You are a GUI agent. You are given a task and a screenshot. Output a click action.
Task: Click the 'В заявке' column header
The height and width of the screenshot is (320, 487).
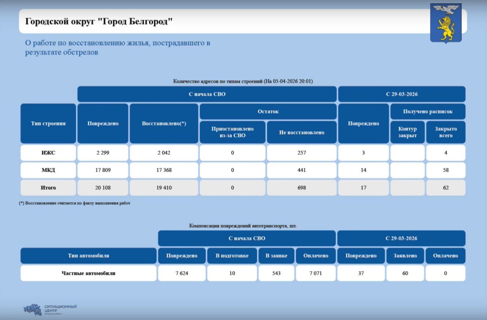point(277,256)
